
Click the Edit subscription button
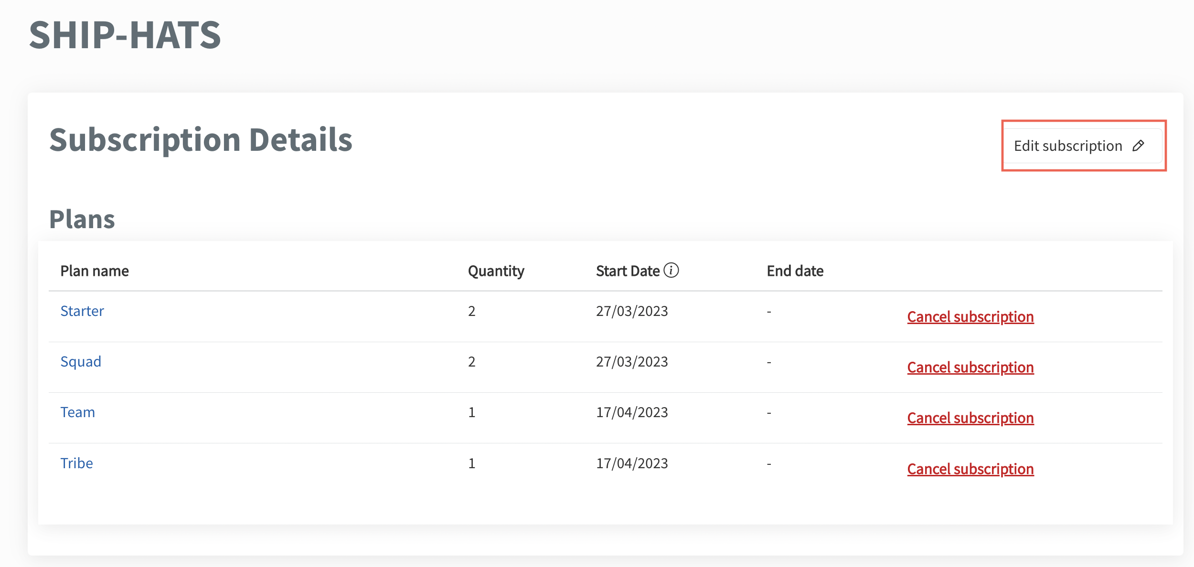tap(1068, 146)
